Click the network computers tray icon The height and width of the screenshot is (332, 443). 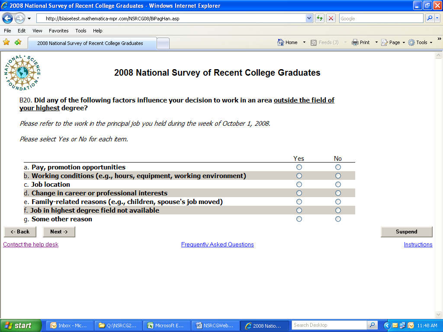point(403,326)
